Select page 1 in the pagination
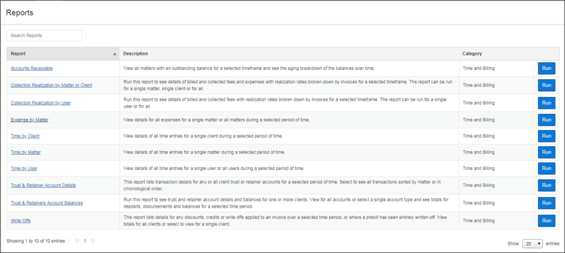This screenshot has height=253, width=565. click(85, 241)
